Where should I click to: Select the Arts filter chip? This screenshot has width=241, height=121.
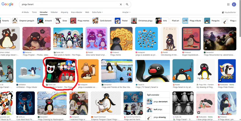click(x=162, y=21)
